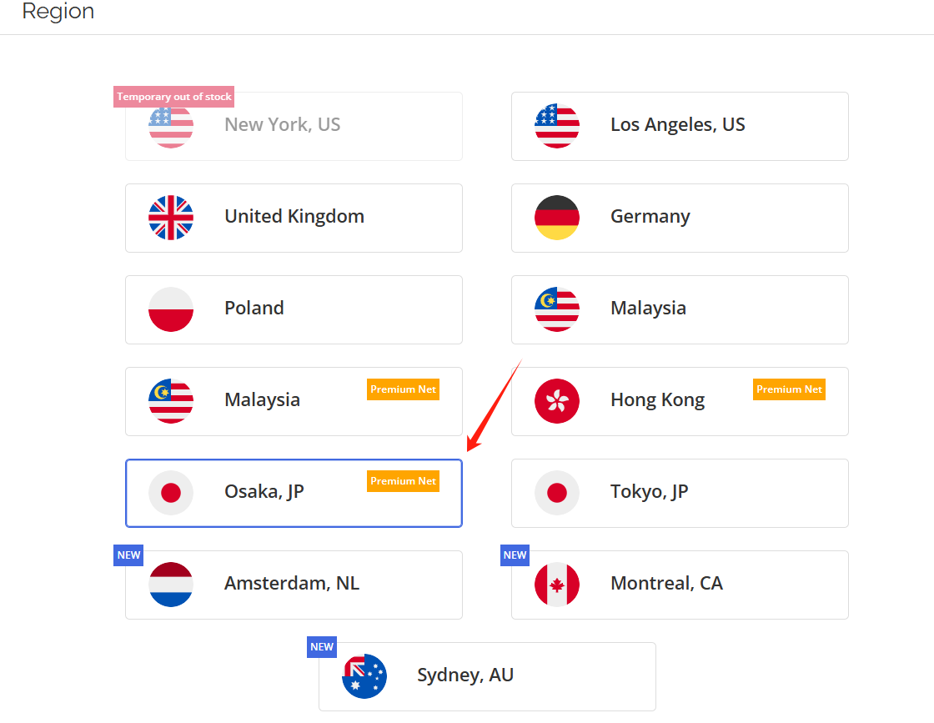This screenshot has height=723, width=934.
Task: Pick the Germany region card
Action: (680, 218)
